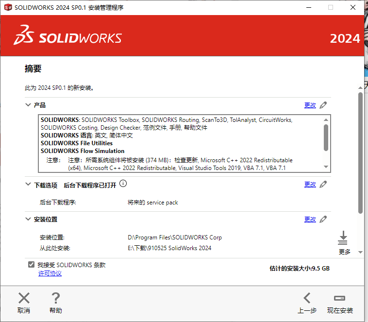This screenshot has width=368, height=322.
Task: Click the 安装位置: field label
Action: point(52,237)
